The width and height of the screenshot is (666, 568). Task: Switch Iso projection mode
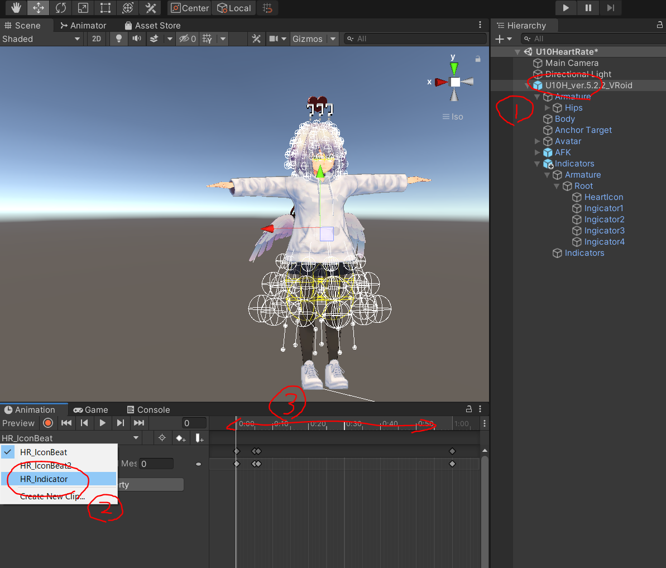[453, 116]
